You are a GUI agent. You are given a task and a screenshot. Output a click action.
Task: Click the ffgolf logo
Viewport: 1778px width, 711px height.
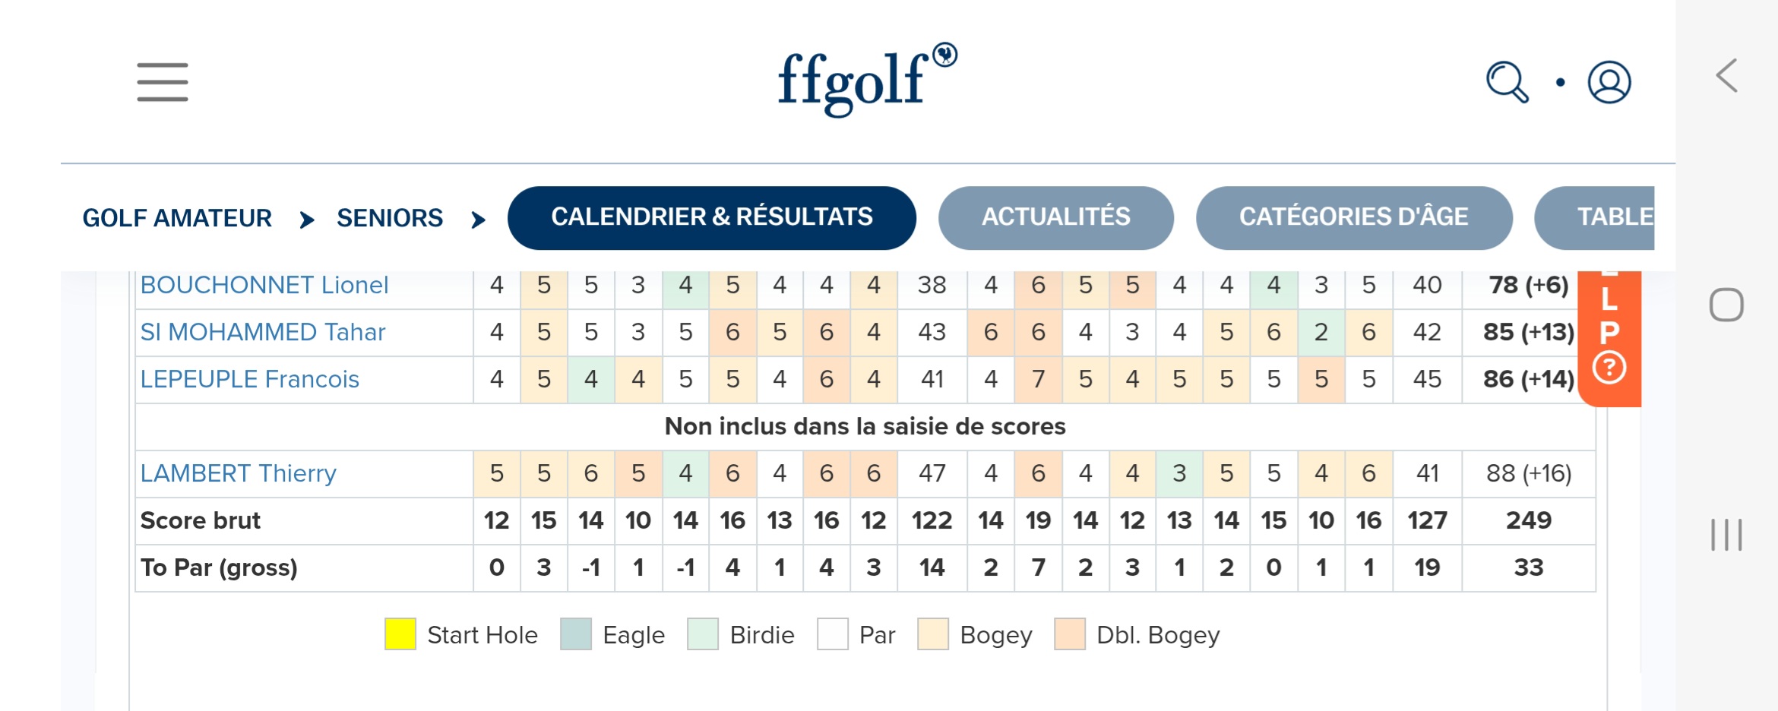coord(867,80)
